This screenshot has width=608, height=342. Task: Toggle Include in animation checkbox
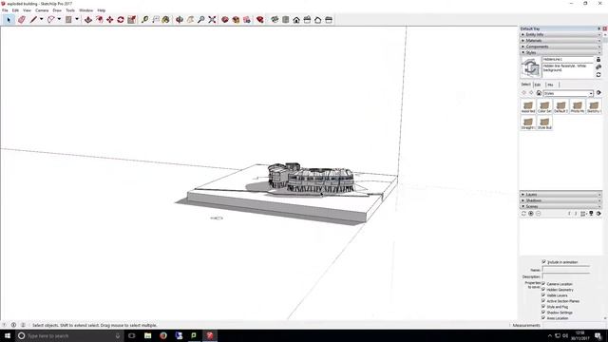543,262
